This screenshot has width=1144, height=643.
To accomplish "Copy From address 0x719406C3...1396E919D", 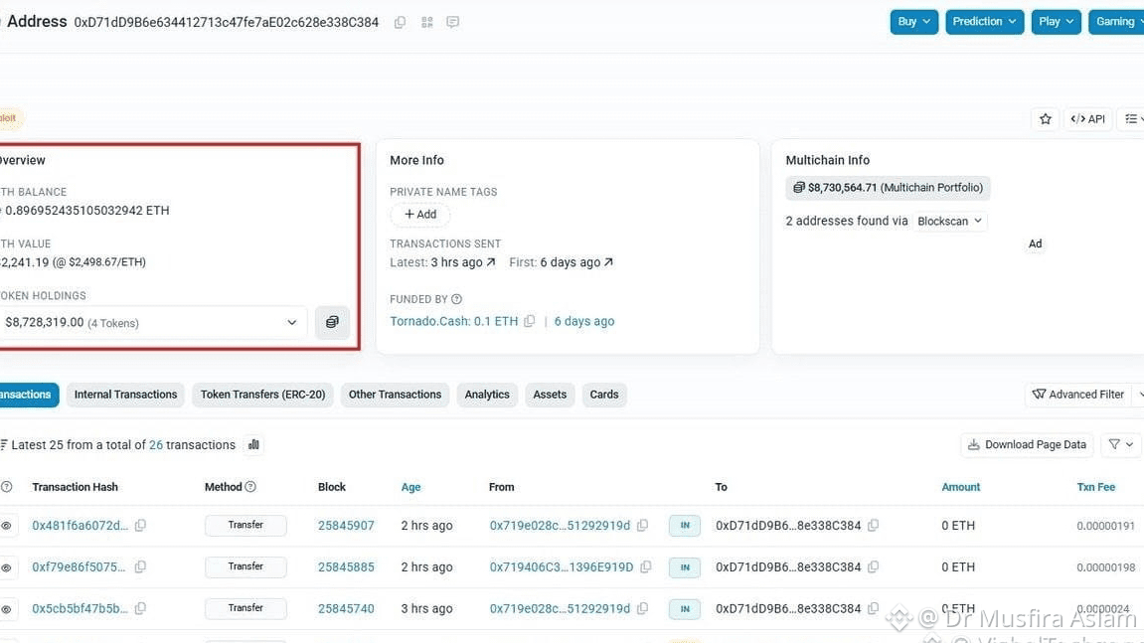I will point(646,567).
